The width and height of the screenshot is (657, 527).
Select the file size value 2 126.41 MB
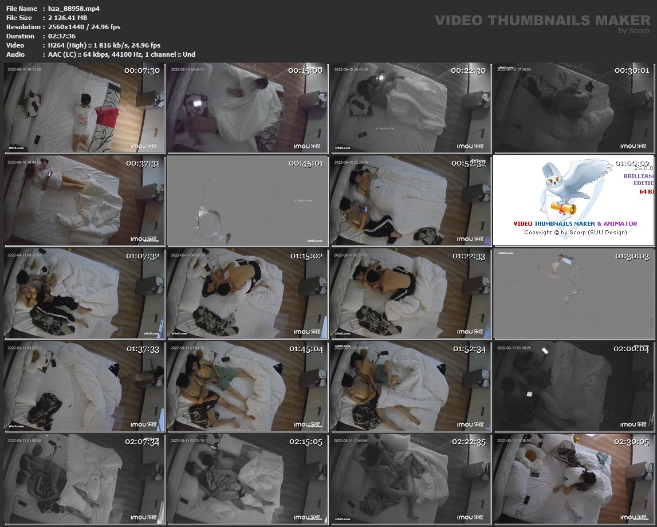click(x=68, y=18)
